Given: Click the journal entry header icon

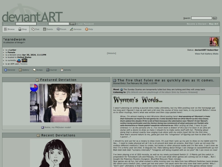Looking at the screenshot, I should click(115, 80).
